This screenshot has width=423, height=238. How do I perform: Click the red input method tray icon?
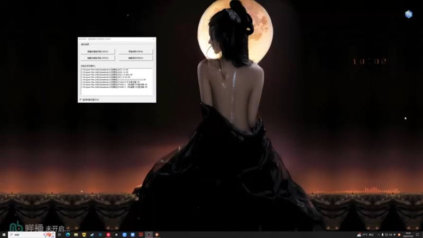coord(399,235)
